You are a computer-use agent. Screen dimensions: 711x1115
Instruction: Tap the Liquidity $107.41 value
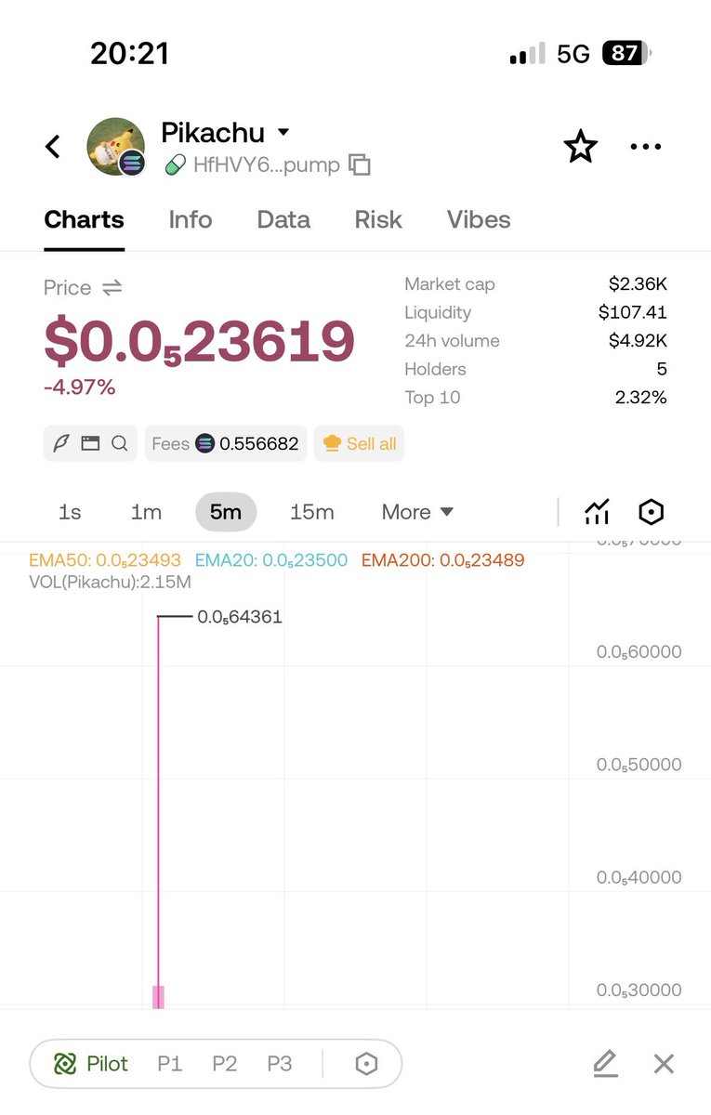tap(633, 312)
